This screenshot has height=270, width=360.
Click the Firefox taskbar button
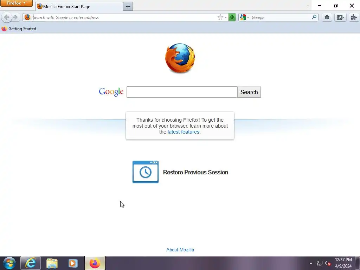[x=95, y=263]
